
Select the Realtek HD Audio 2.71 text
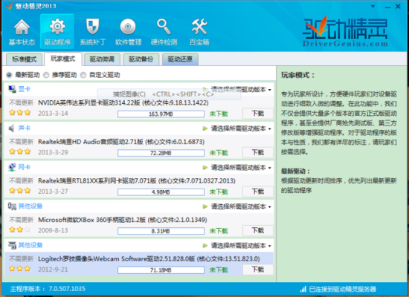121,142
